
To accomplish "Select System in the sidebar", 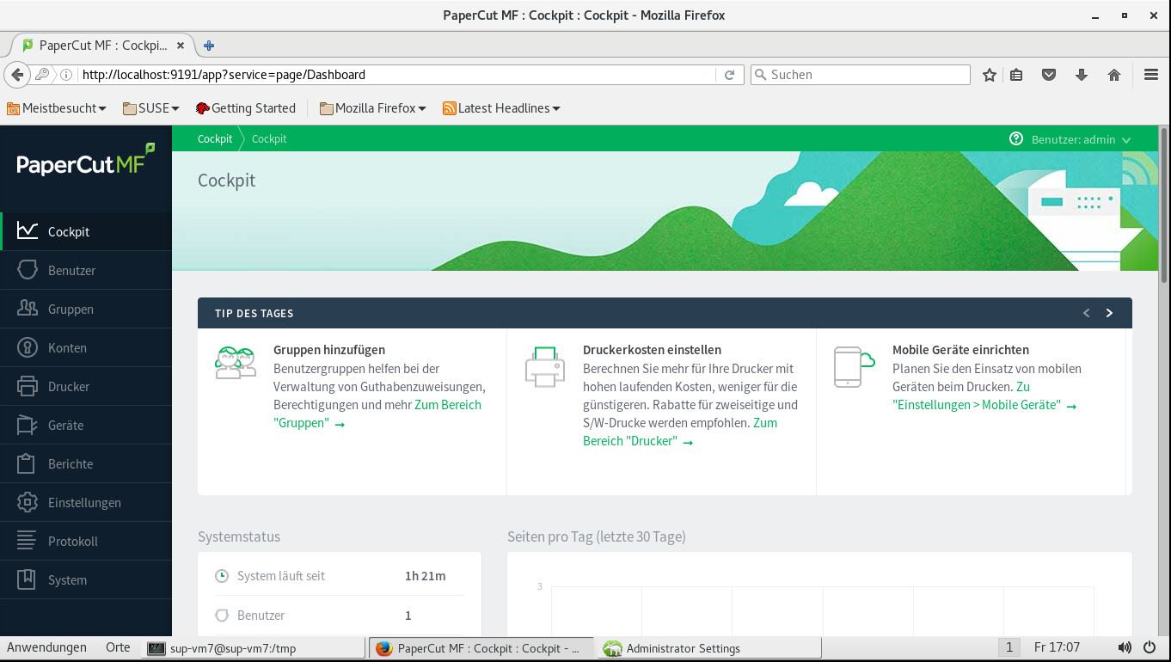I will click(x=67, y=580).
